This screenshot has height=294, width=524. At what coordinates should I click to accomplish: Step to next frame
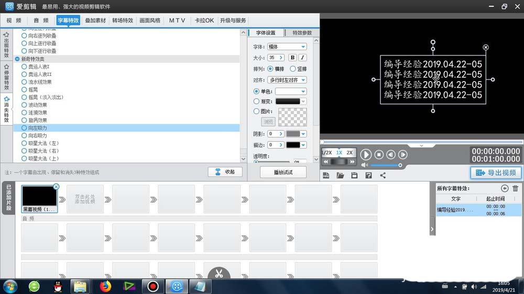402,154
